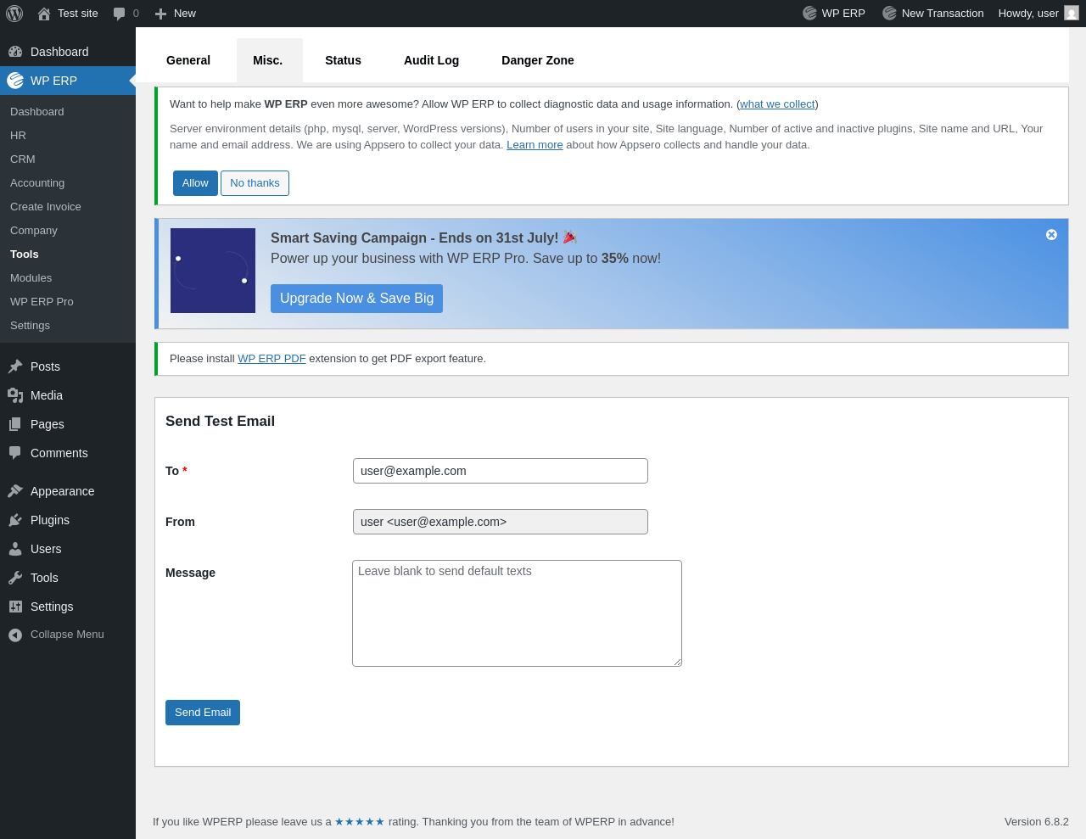The width and height of the screenshot is (1086, 839).
Task: Open the Accounting submenu item
Action: click(x=68, y=183)
